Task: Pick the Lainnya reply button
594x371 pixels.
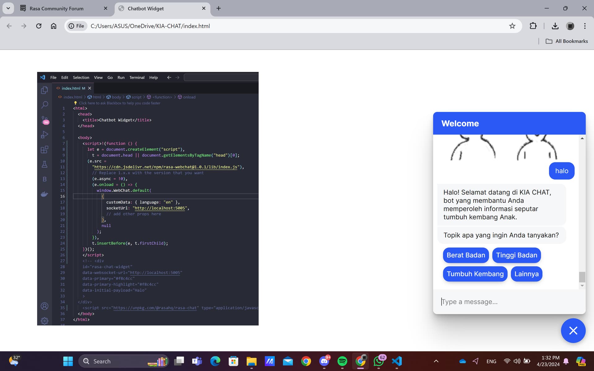Action: click(x=526, y=274)
